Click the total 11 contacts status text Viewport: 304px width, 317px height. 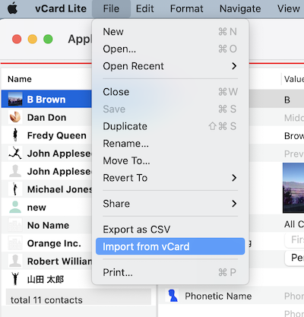46,300
